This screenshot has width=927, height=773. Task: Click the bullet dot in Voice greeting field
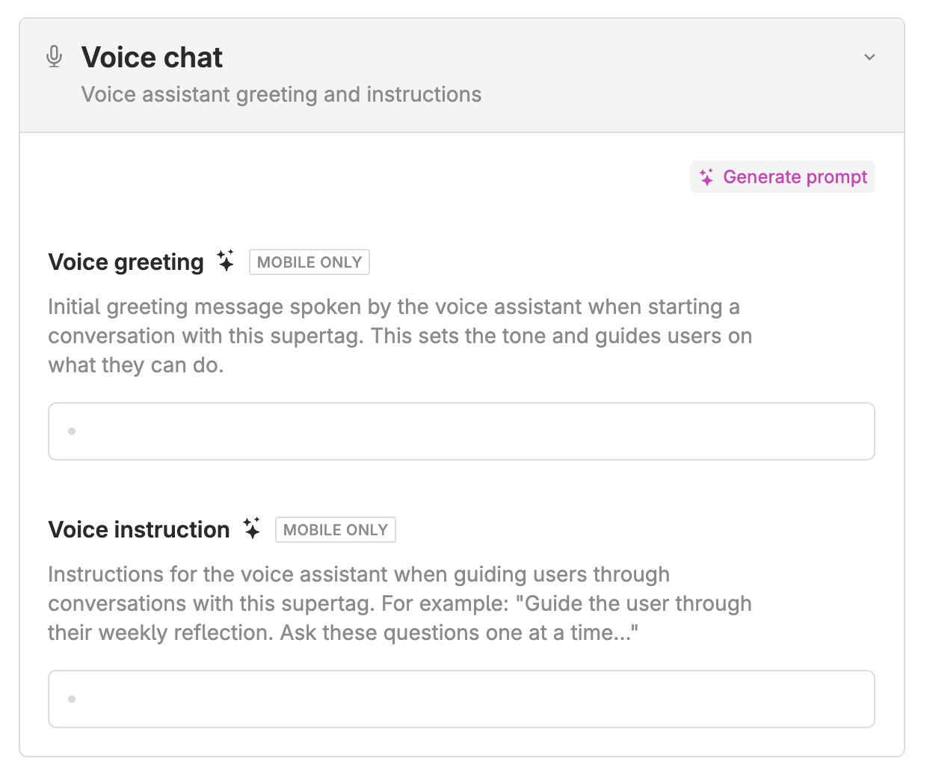(x=72, y=431)
